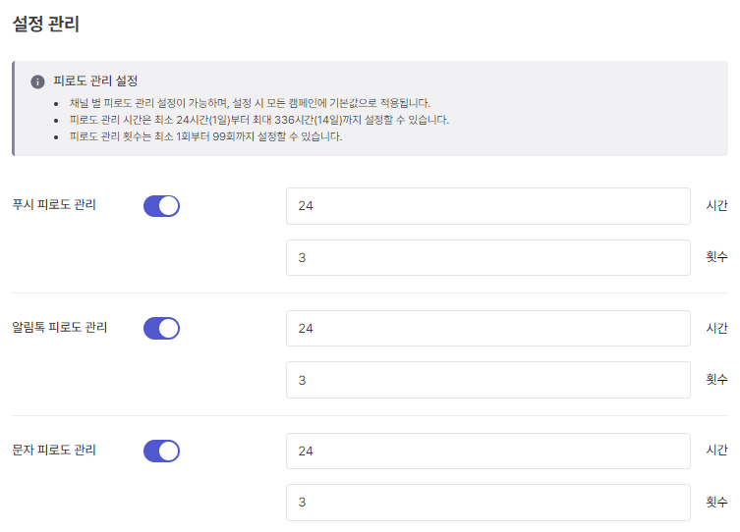Screen dimensions: 740x532
Task: Click the 문자 피로도 횟수 input field
Action: point(487,503)
